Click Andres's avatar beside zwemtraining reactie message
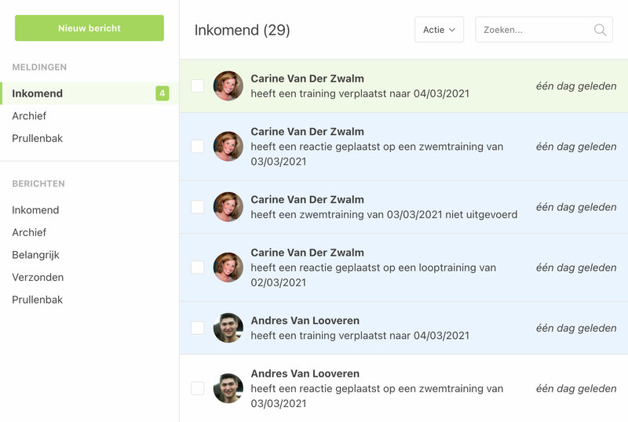Viewport: 628px width, 422px height. coord(228,388)
